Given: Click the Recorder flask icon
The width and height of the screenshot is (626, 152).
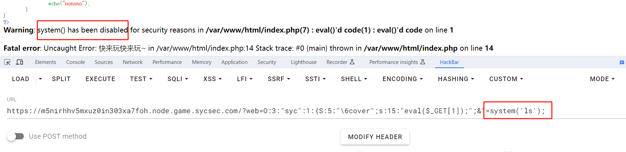Looking at the screenshot, I should pos(352,62).
